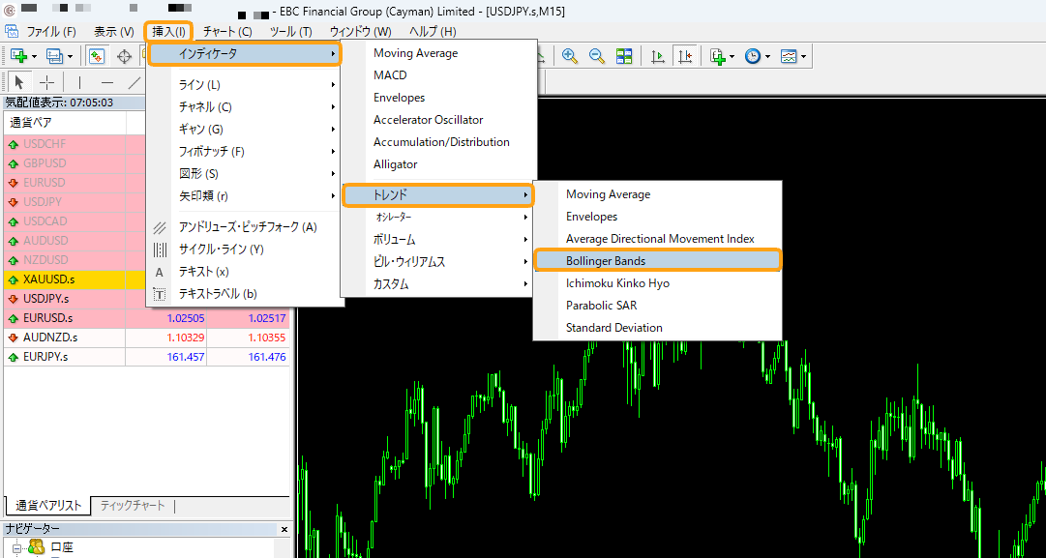1046x558 pixels.
Task: Click the EURUSD.s bid value 1.02505
Action: (x=186, y=318)
